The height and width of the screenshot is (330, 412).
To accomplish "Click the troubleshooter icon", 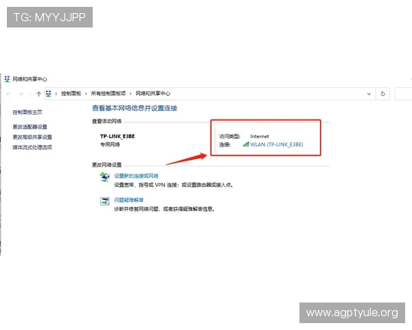I will pos(105,201).
